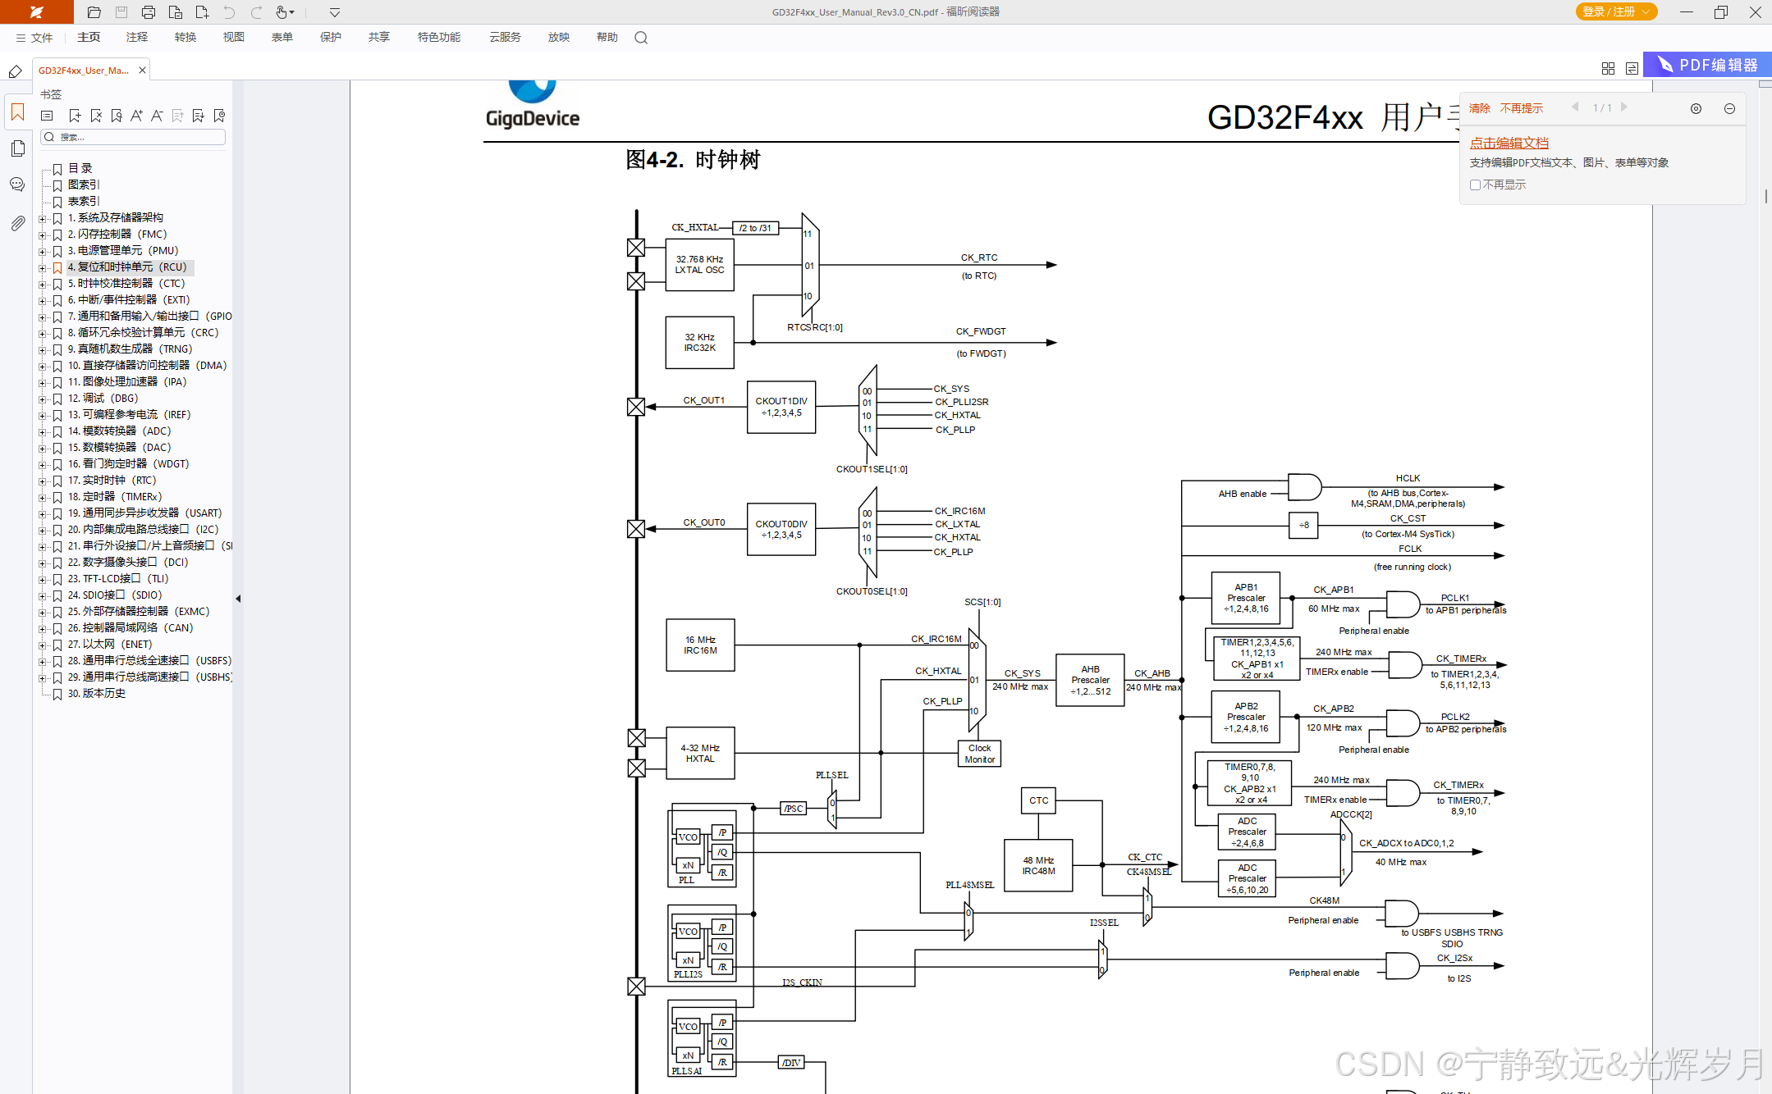
Task: Click the Undo icon in quick access toolbar
Action: click(229, 11)
